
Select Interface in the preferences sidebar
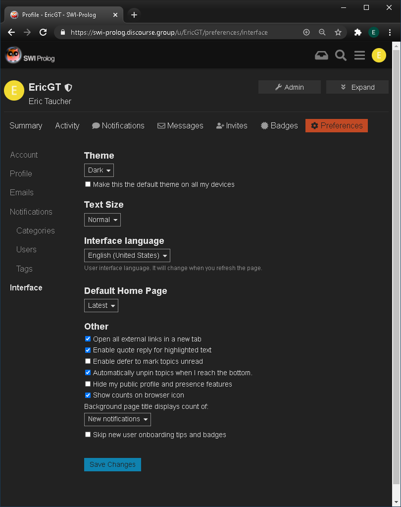click(26, 288)
